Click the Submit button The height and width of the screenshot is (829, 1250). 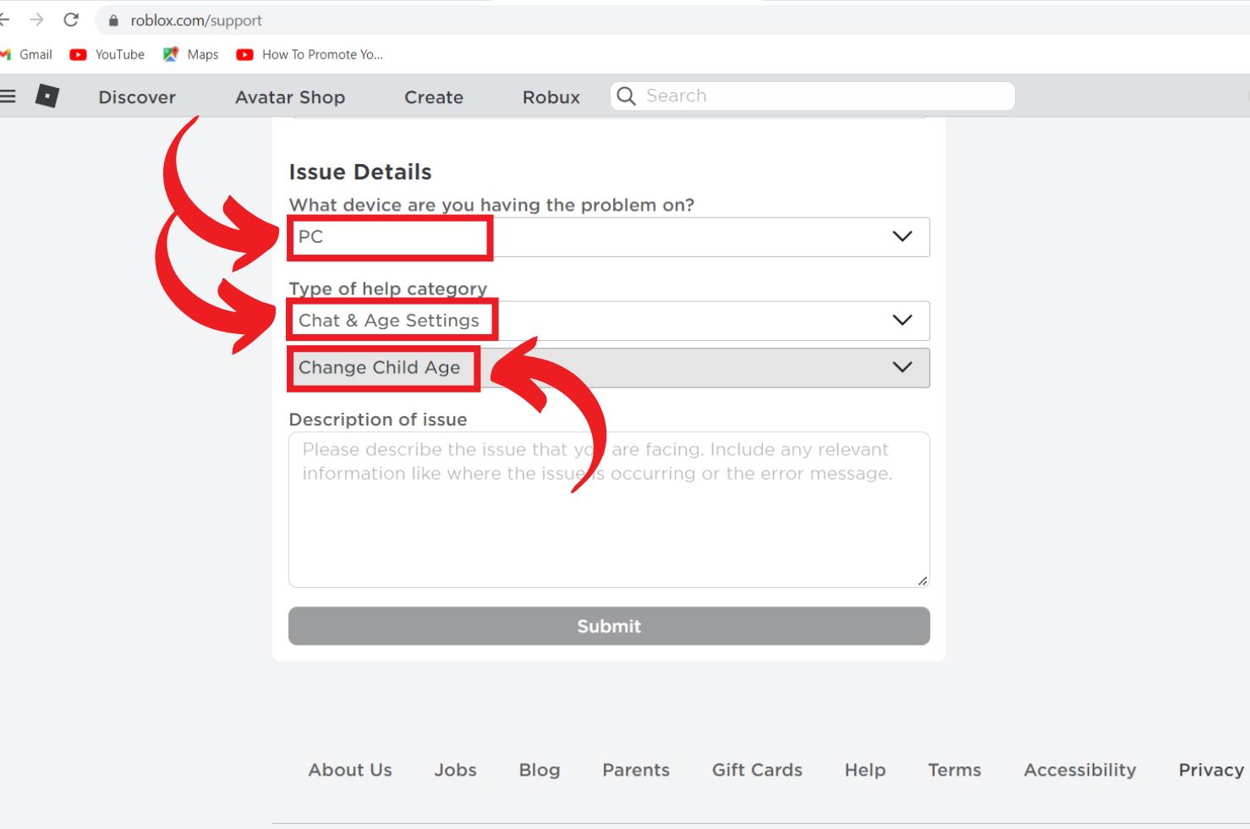[x=609, y=626]
